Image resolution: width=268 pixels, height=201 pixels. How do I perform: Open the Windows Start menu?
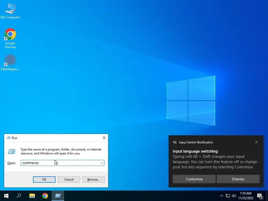6,196
